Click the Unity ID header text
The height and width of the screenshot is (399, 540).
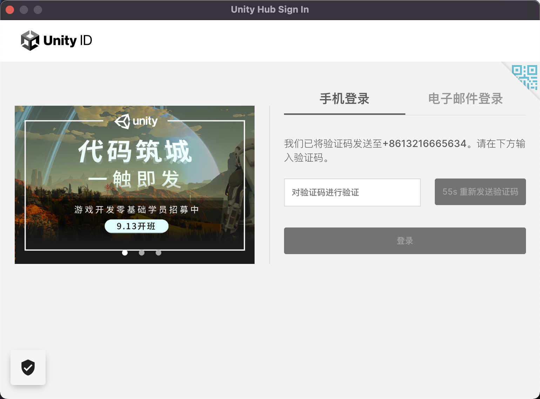68,41
